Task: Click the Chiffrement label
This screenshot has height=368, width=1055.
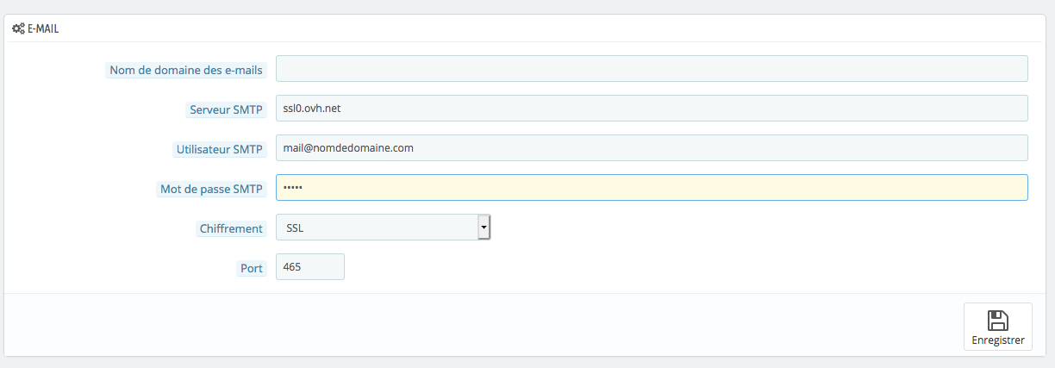Action: (229, 229)
